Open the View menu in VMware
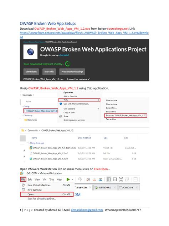 (37, 180)
